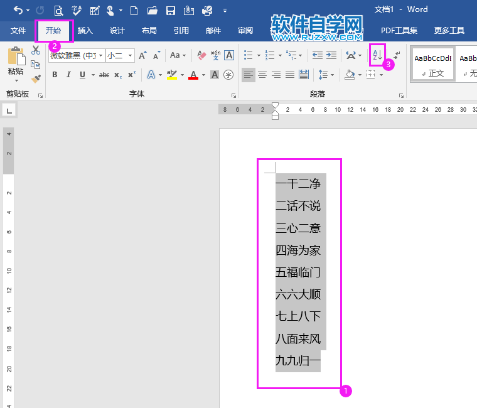The width and height of the screenshot is (477, 408).
Task: Enable center text alignment
Action: click(262, 75)
